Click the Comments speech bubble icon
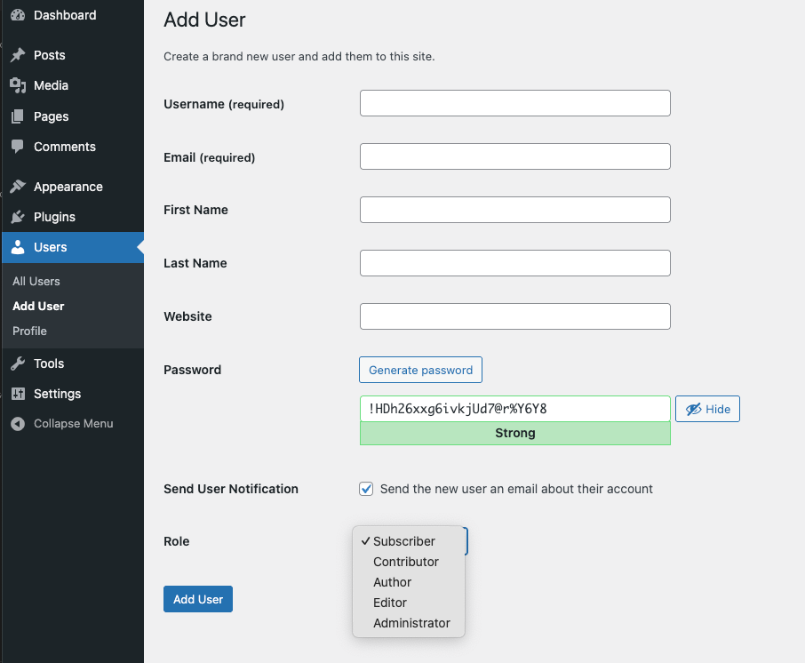805x663 pixels. point(18,147)
